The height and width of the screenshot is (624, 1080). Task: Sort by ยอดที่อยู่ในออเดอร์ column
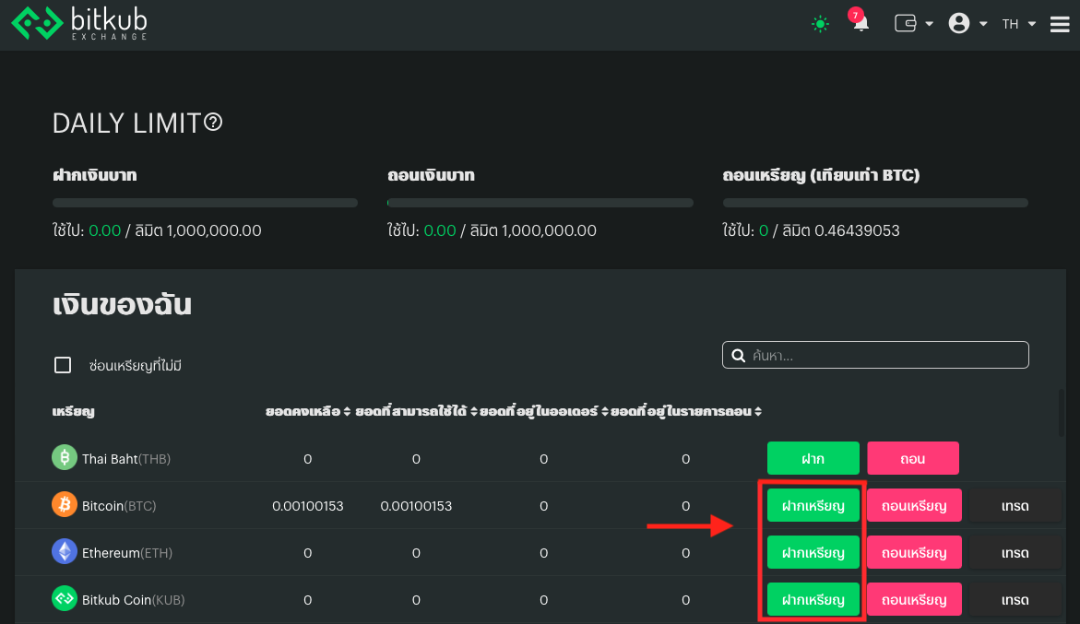(x=544, y=411)
